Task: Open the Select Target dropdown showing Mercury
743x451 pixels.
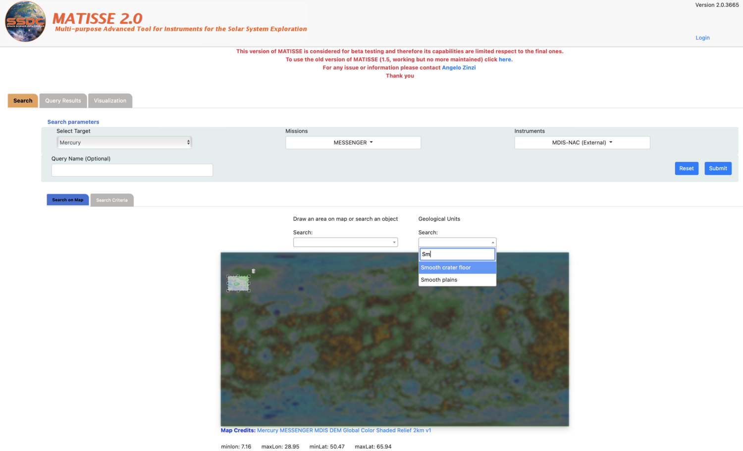Action: 124,143
